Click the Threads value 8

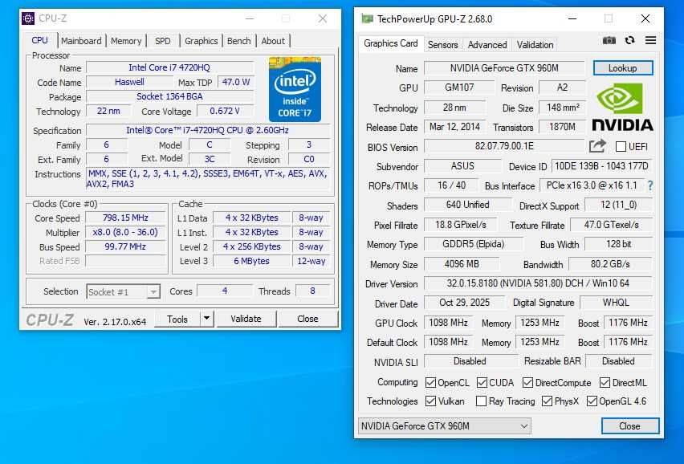[x=312, y=291]
